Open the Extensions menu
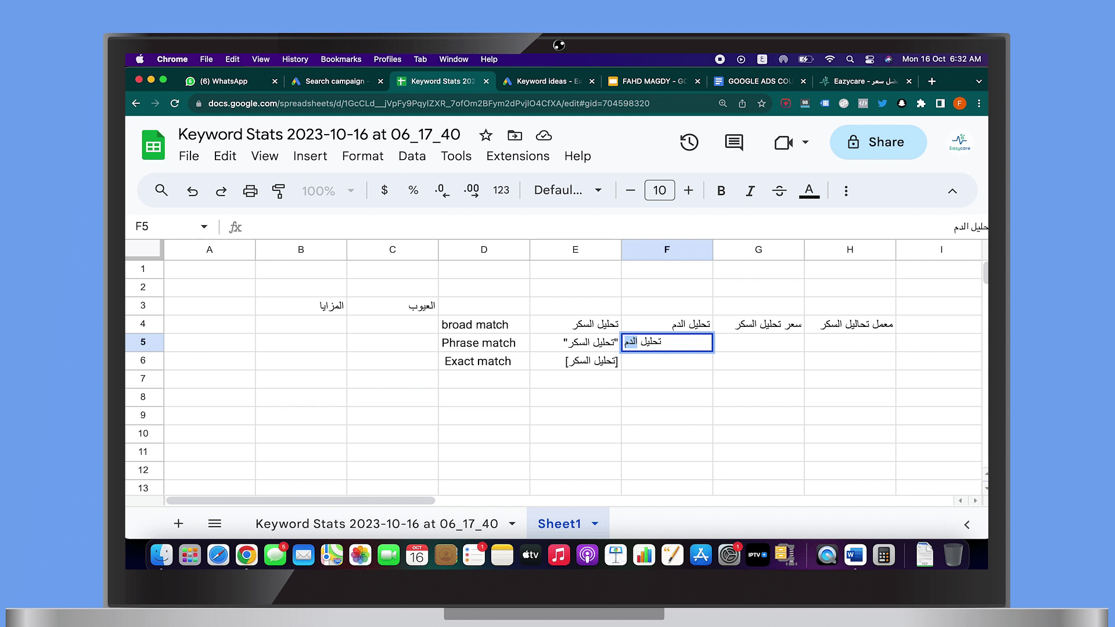The image size is (1115, 627). (517, 156)
